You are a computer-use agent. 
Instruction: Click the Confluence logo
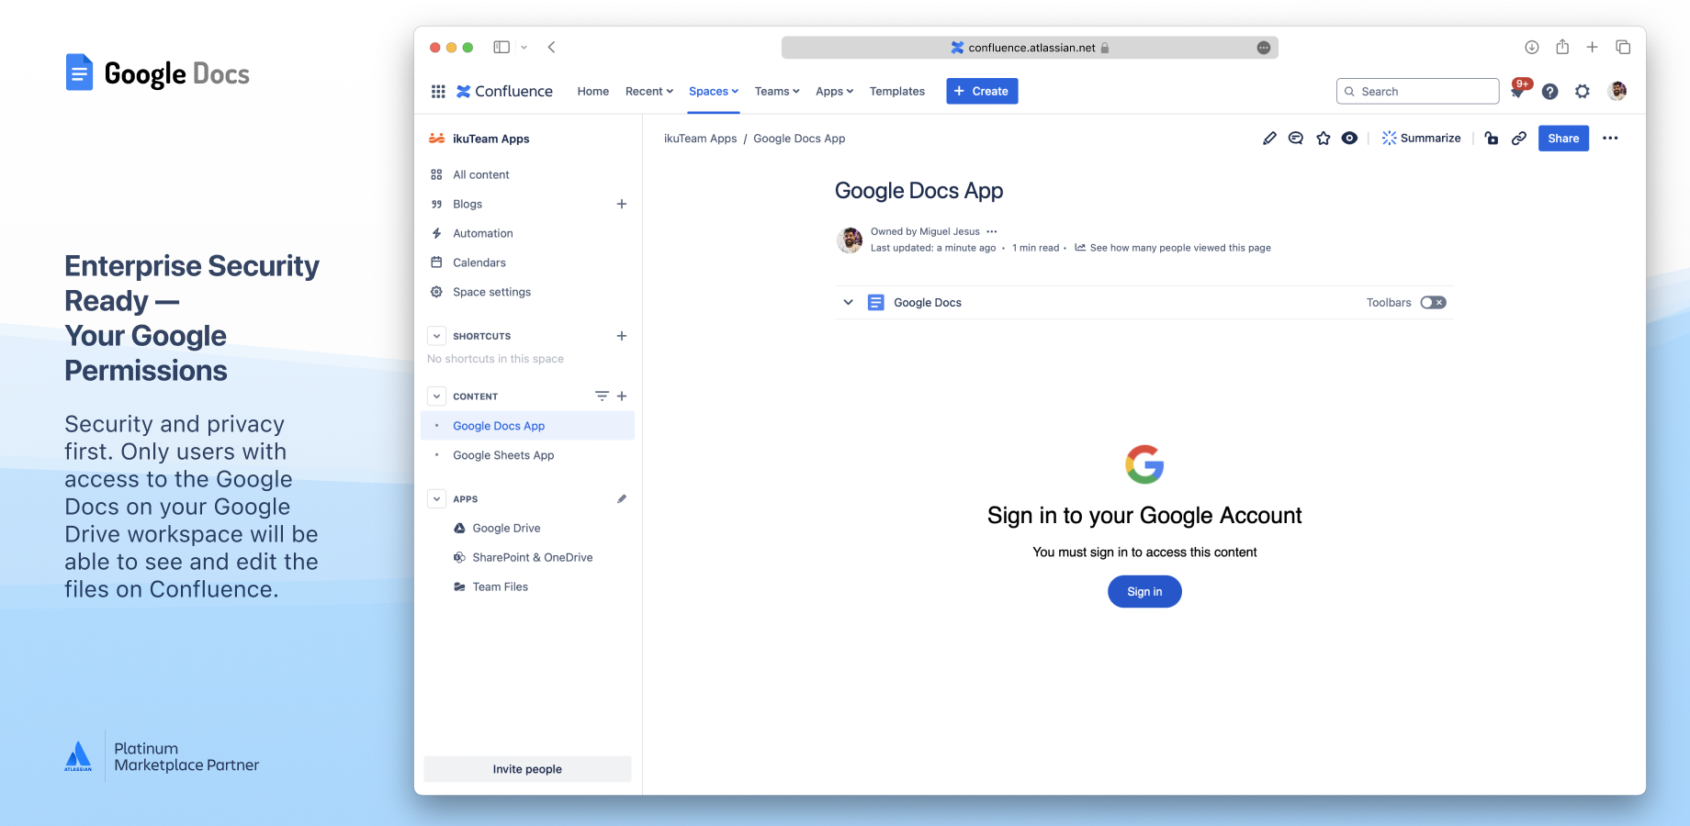click(x=504, y=91)
